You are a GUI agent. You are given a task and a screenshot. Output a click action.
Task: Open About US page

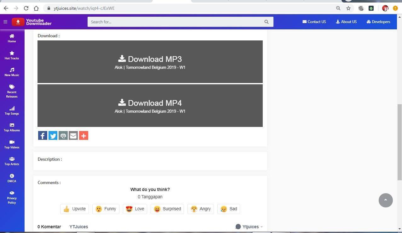pos(346,22)
